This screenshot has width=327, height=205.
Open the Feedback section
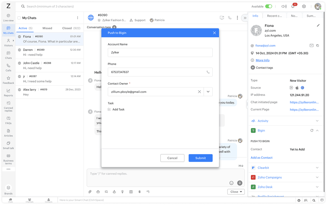coord(8,80)
